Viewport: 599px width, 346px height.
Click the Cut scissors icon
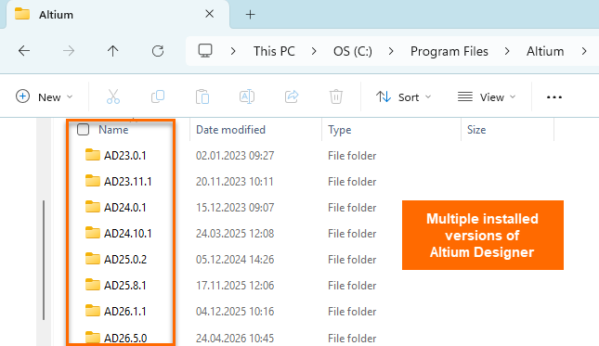[x=113, y=96]
